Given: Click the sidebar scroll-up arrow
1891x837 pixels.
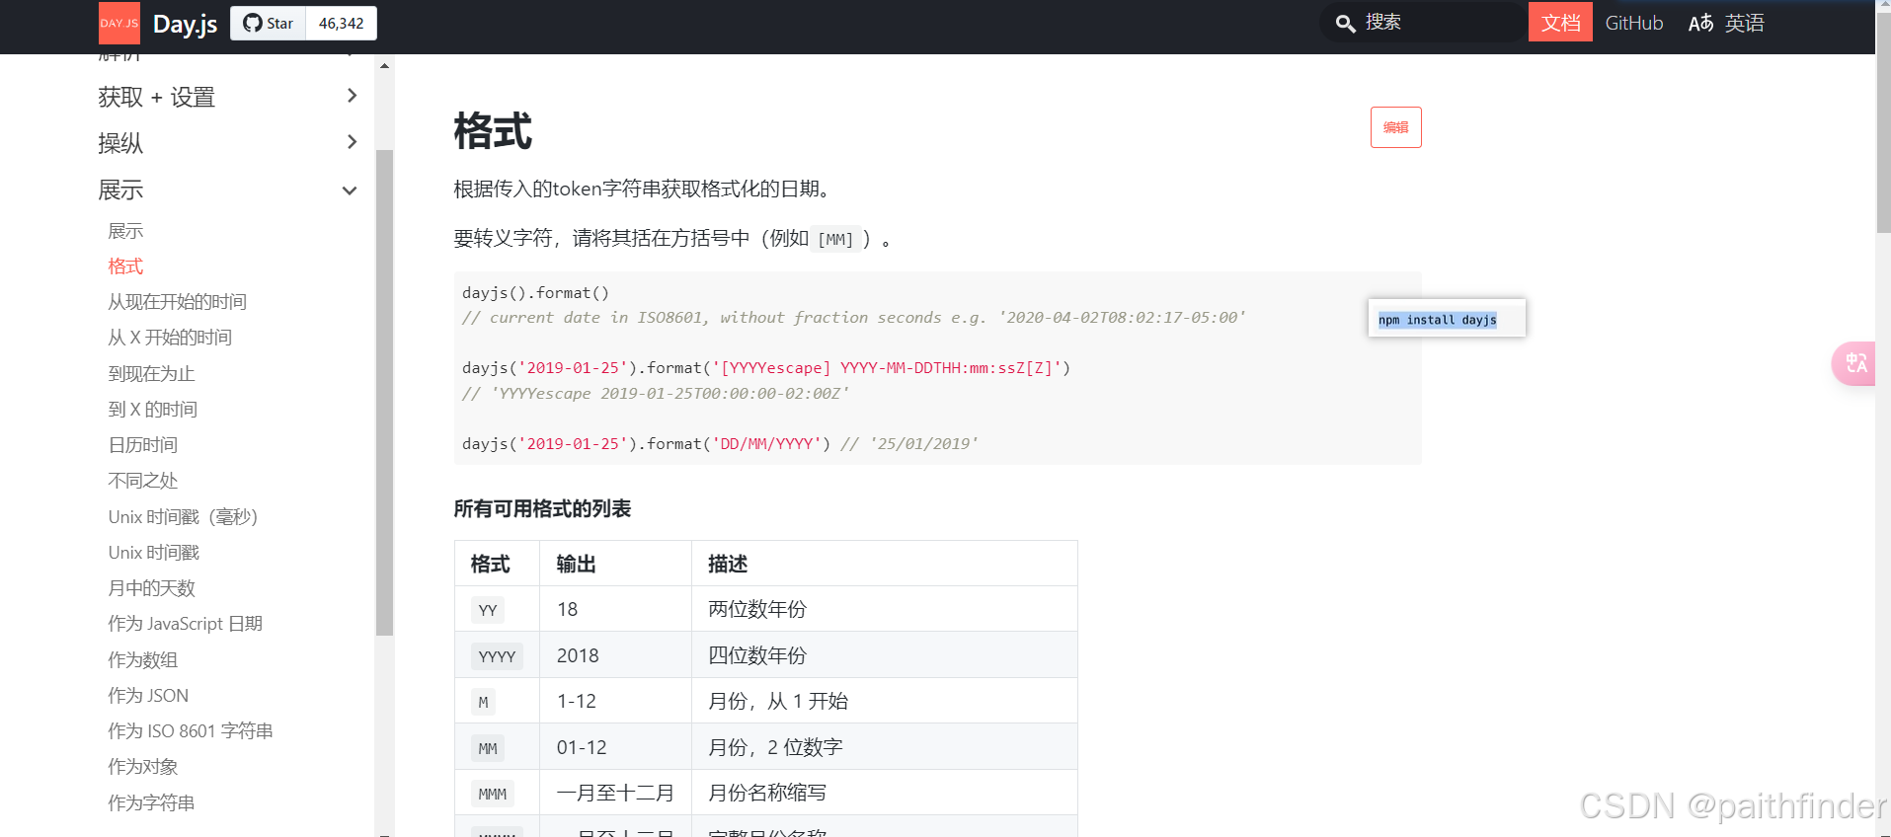Looking at the screenshot, I should pos(384,66).
